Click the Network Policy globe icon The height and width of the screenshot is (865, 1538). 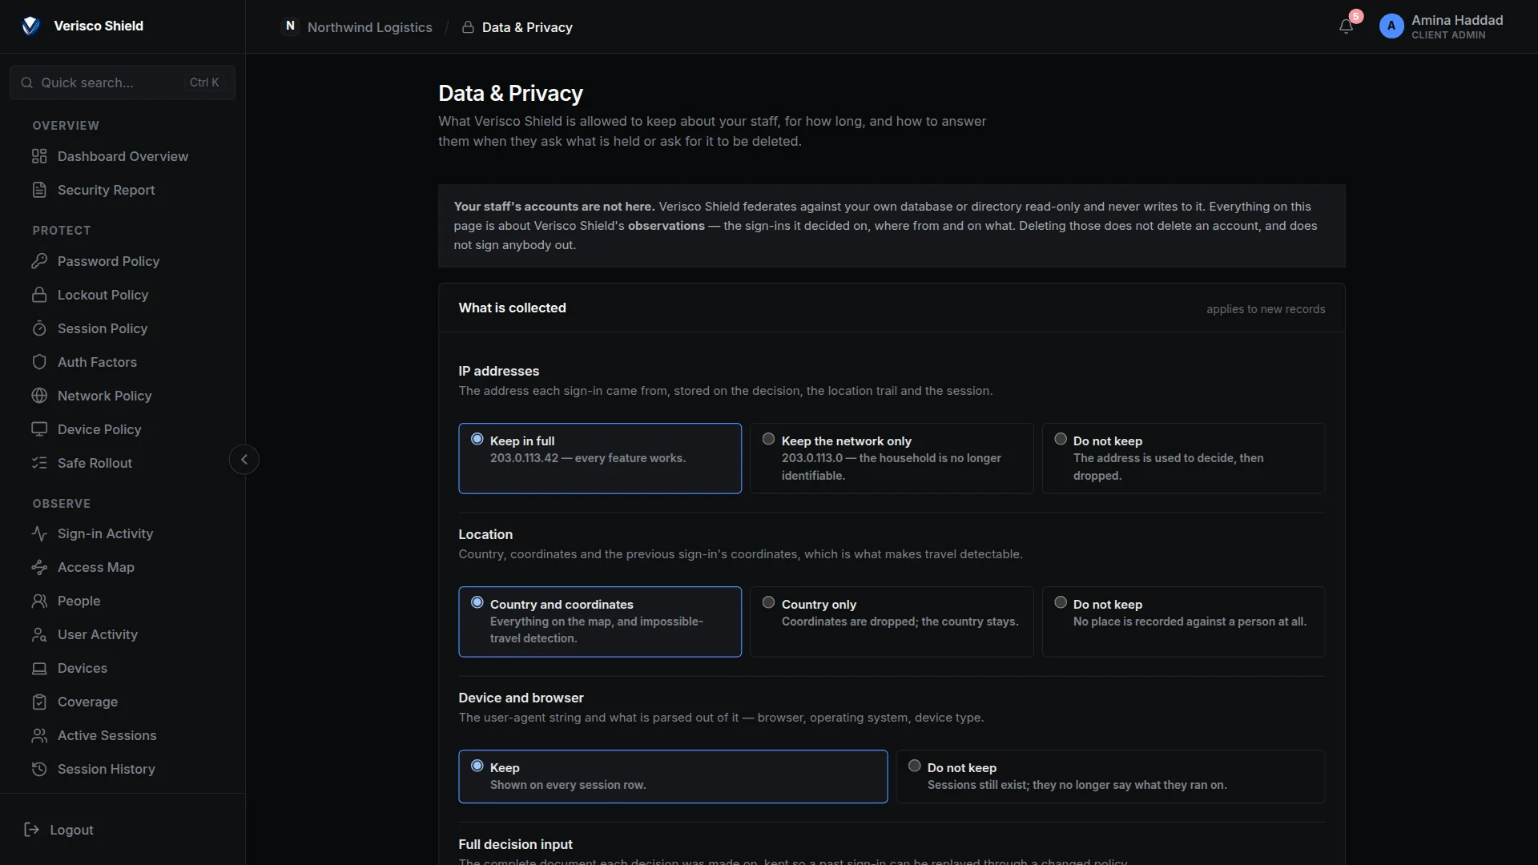(x=39, y=396)
